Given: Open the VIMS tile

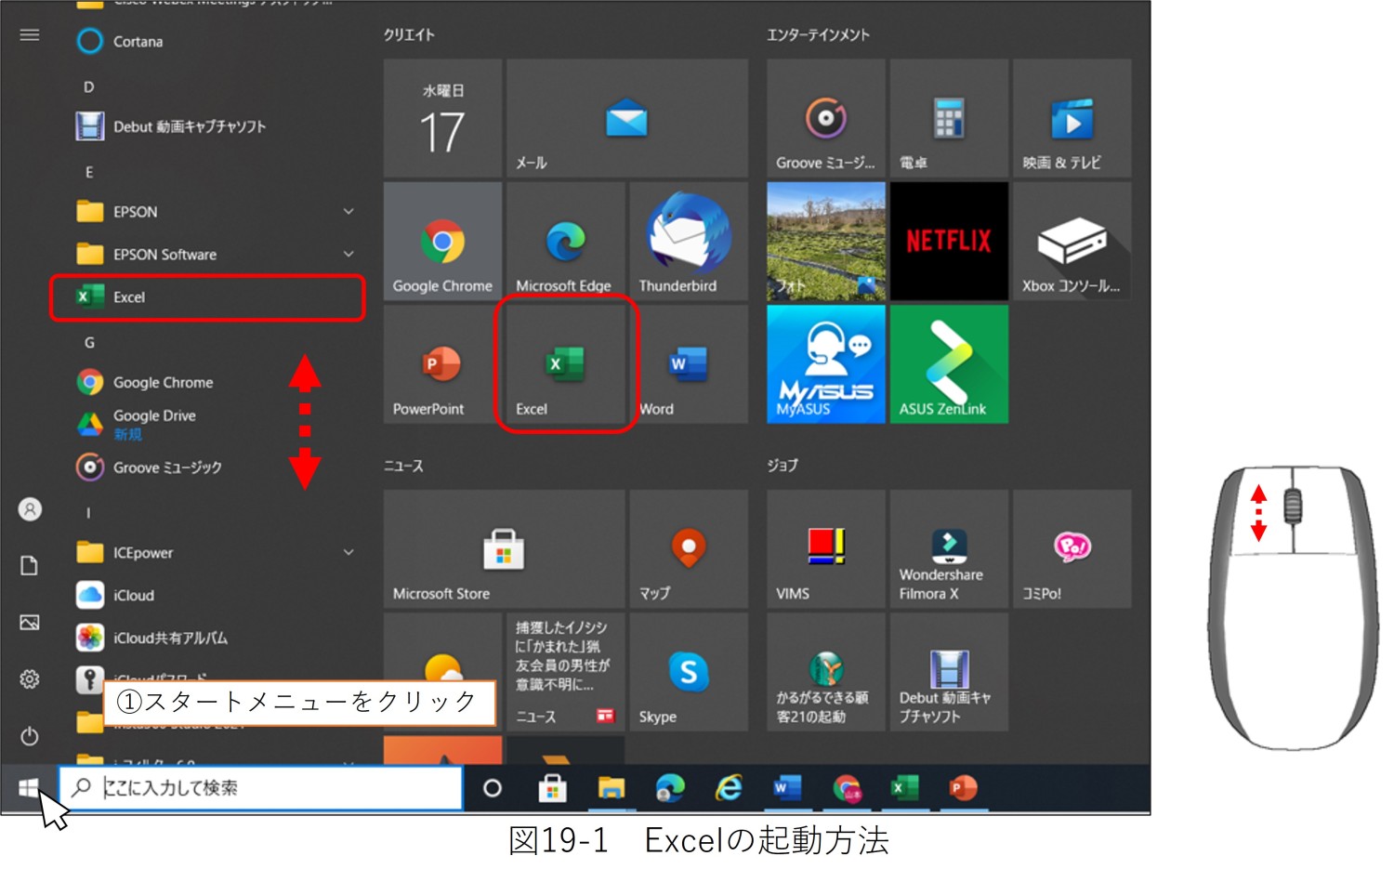Looking at the screenshot, I should (826, 549).
